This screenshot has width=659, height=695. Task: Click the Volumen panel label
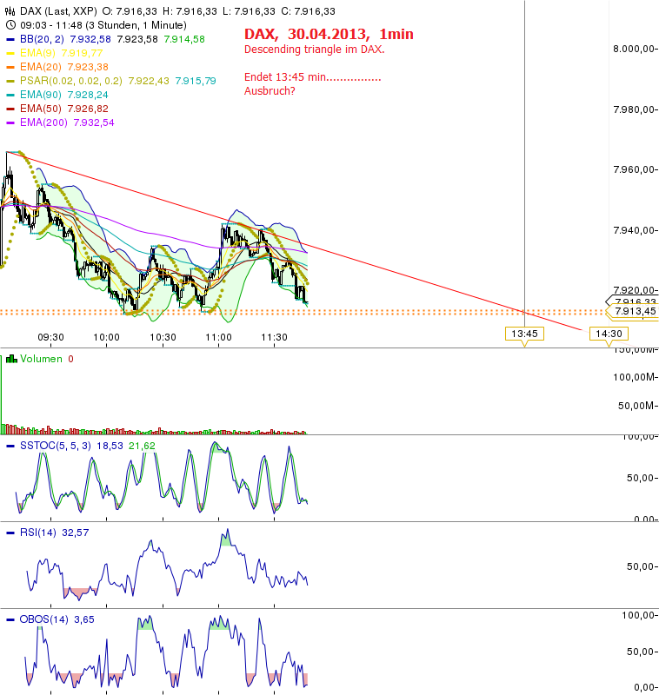[41, 359]
